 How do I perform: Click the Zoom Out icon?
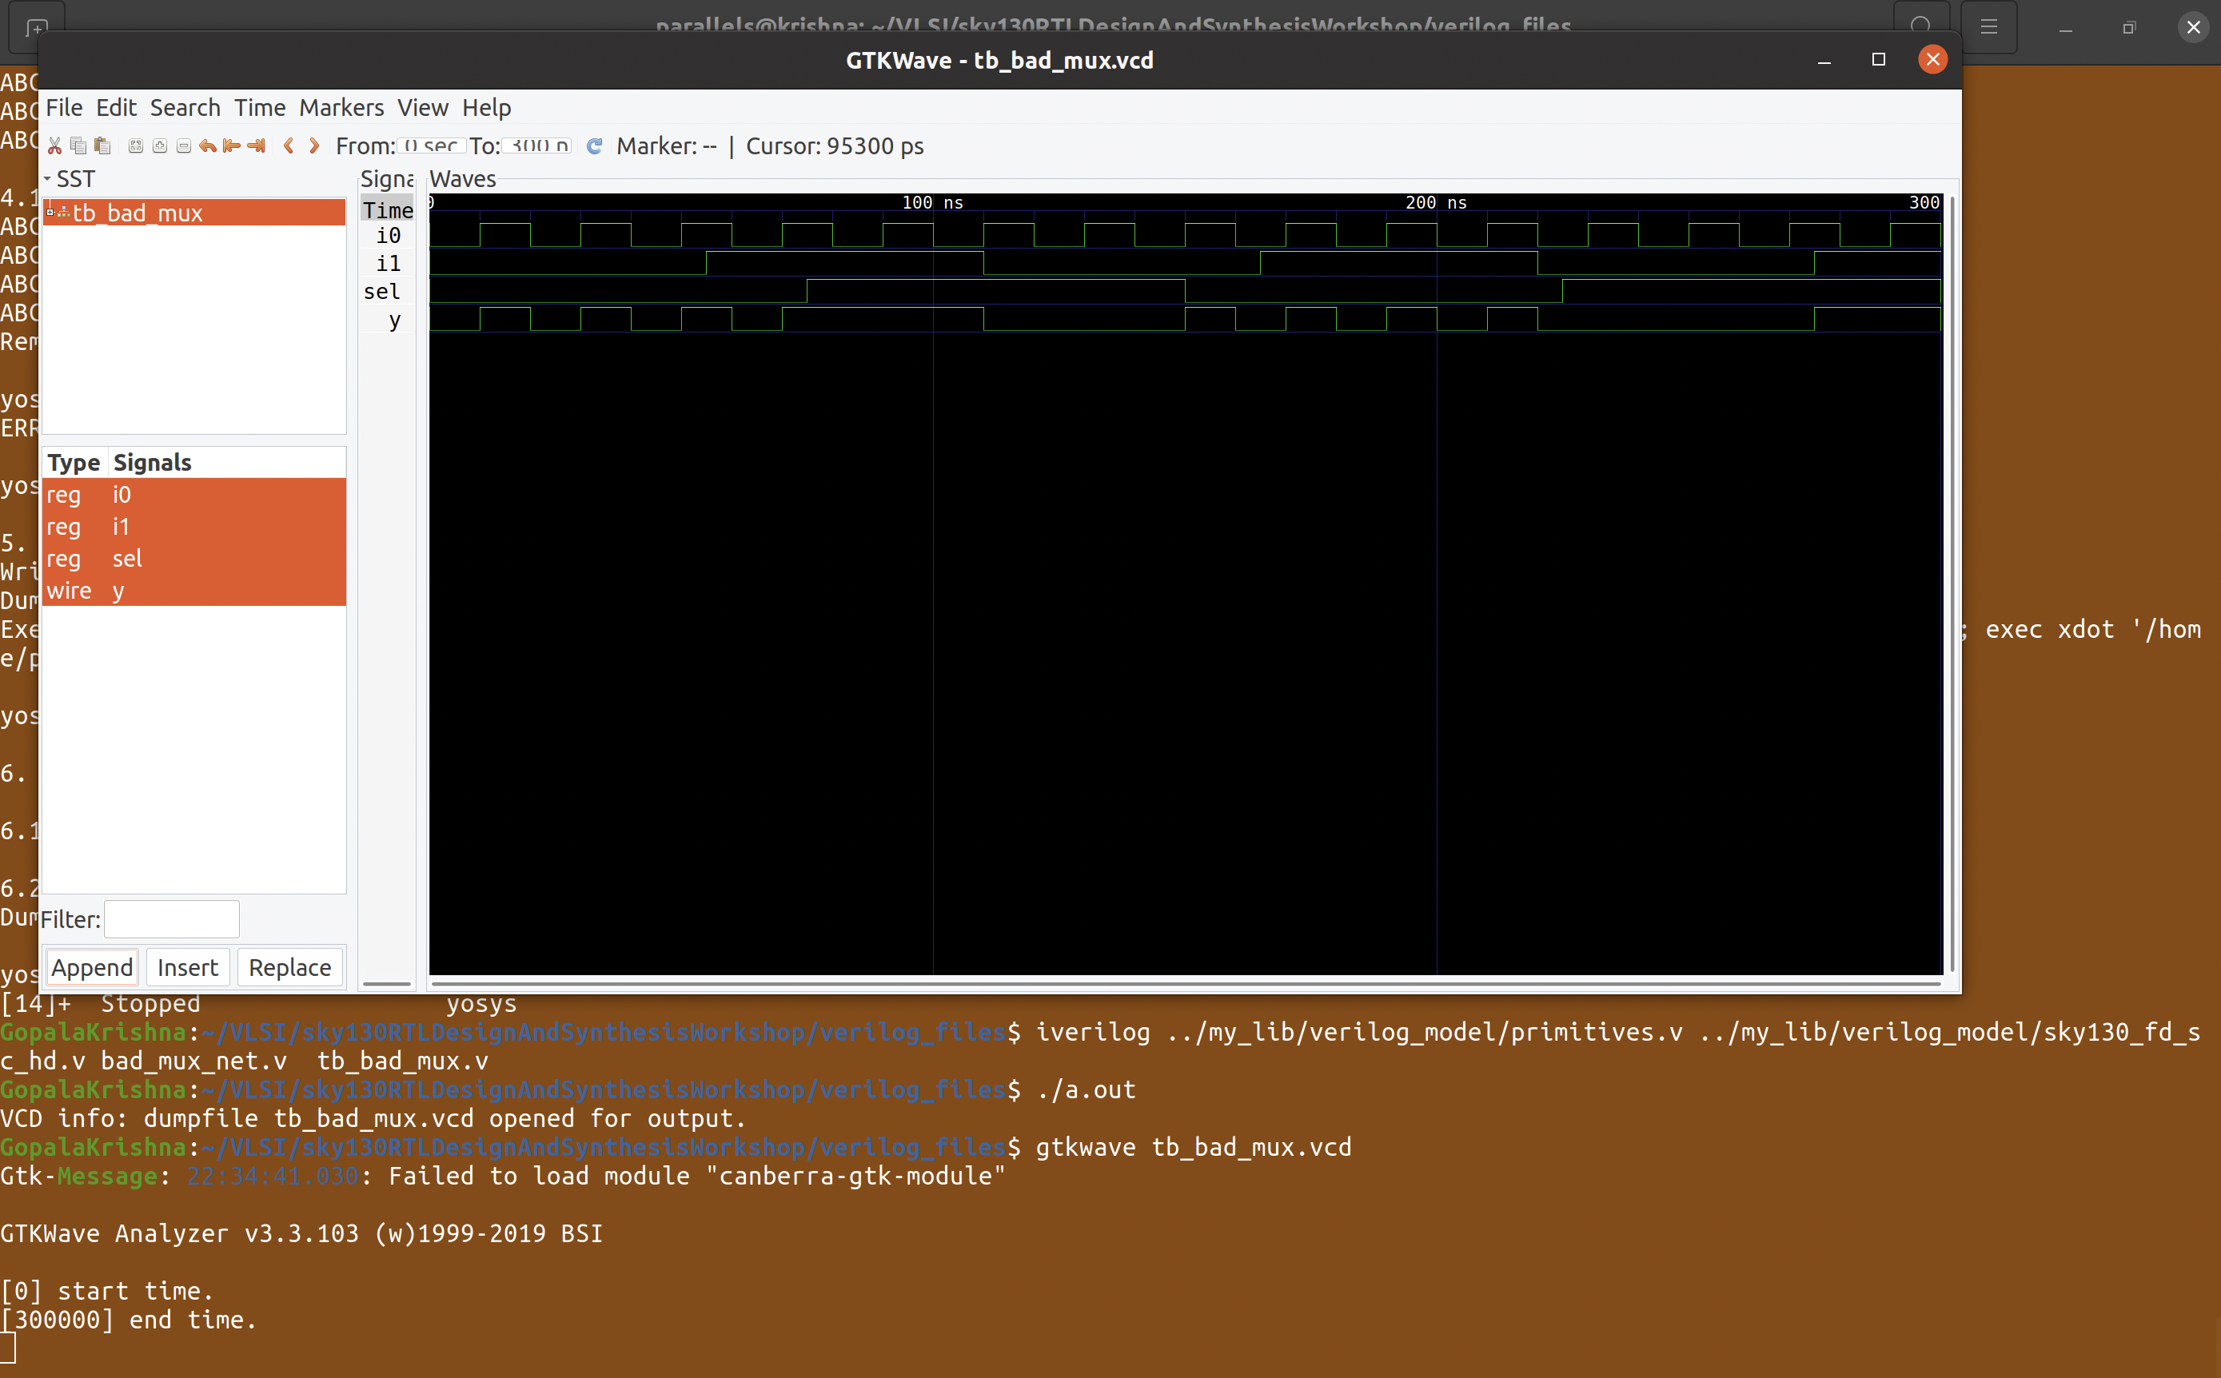[x=183, y=145]
